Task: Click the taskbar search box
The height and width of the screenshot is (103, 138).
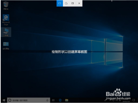Action: point(29,100)
